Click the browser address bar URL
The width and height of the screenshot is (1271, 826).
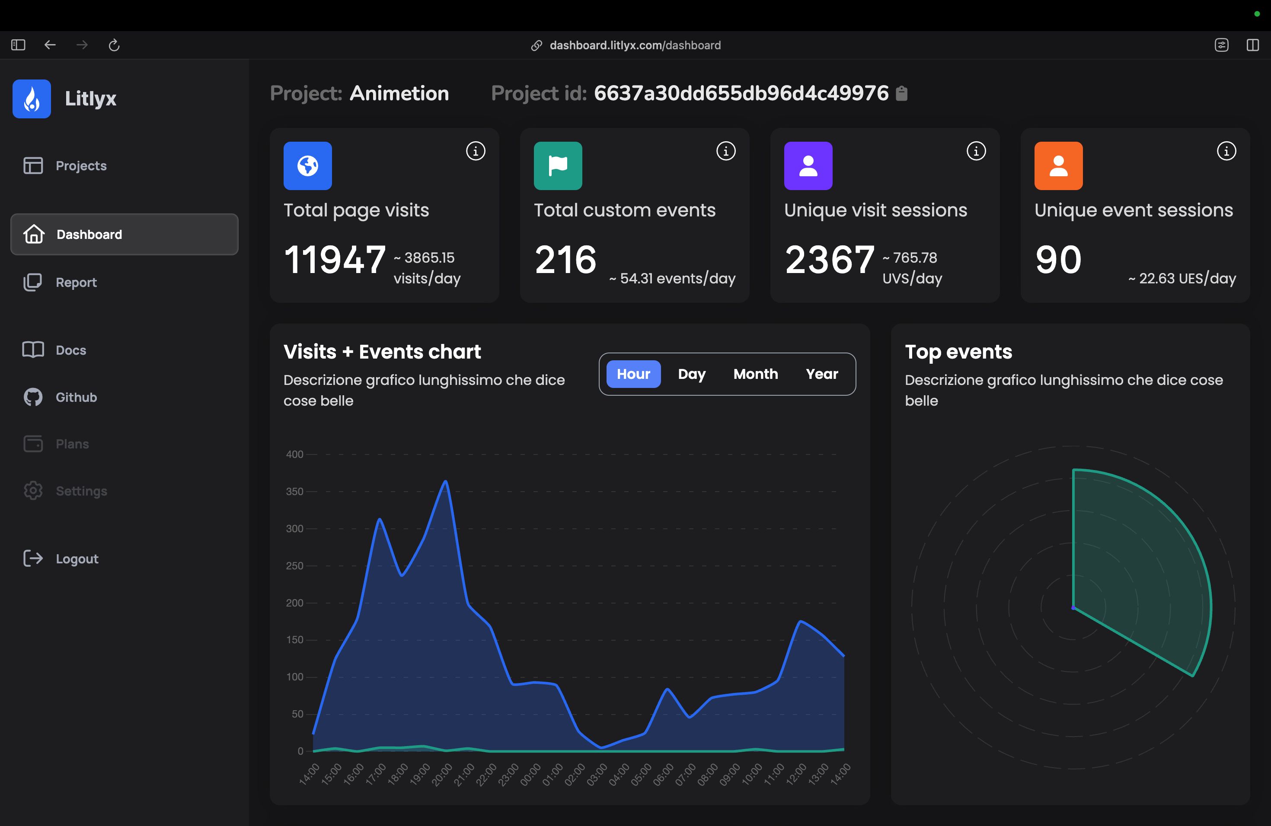pyautogui.click(x=635, y=45)
